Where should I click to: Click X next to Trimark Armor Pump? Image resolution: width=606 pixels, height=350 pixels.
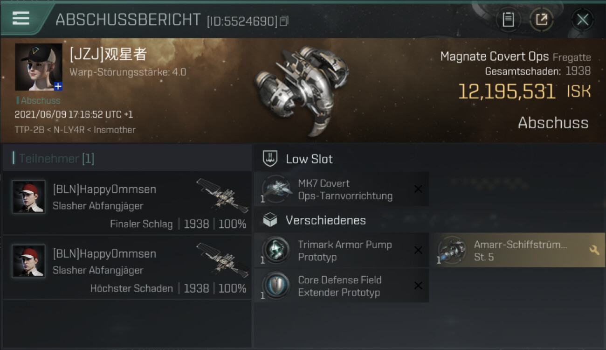pyautogui.click(x=418, y=250)
